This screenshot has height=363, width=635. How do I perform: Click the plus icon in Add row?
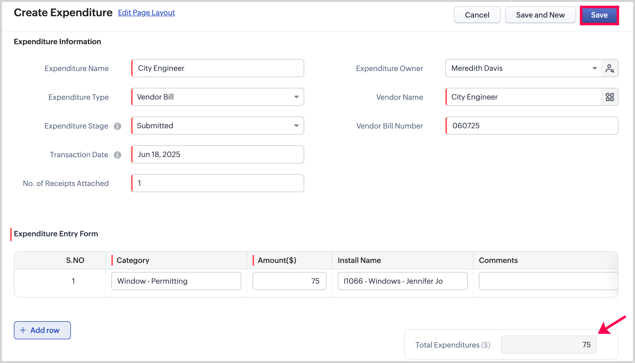pyautogui.click(x=23, y=330)
